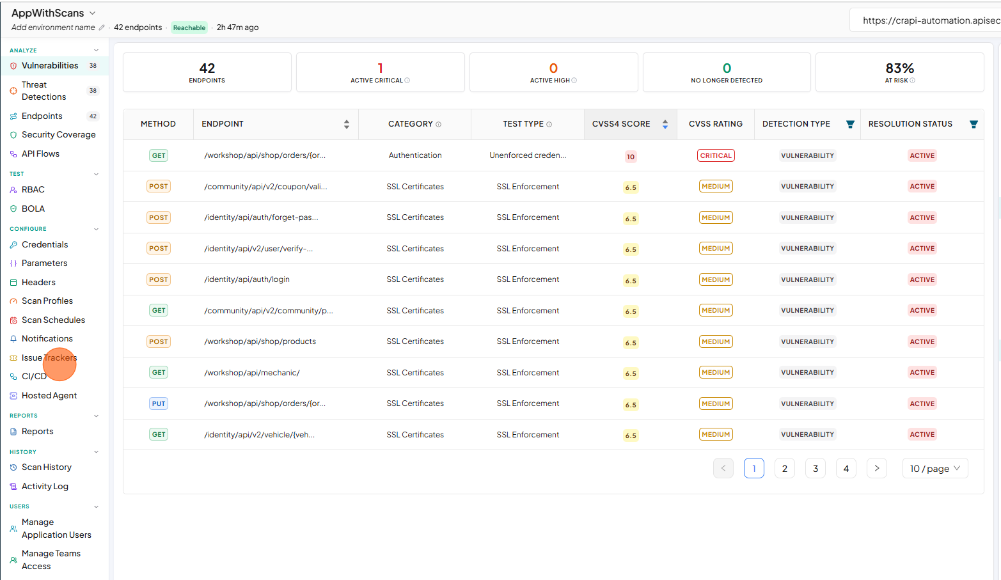Click the Active Critical summary card
This screenshot has width=1001, height=580.
381,72
